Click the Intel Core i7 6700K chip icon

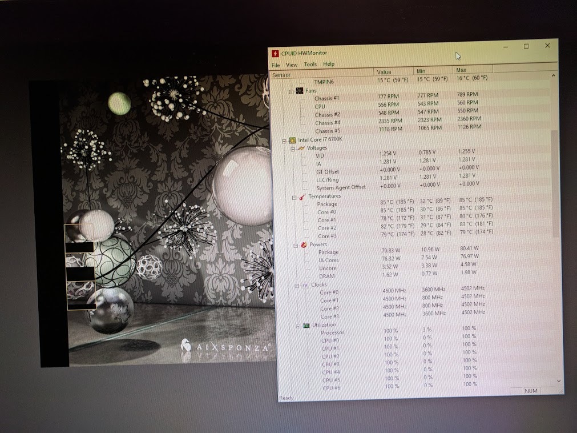point(292,141)
